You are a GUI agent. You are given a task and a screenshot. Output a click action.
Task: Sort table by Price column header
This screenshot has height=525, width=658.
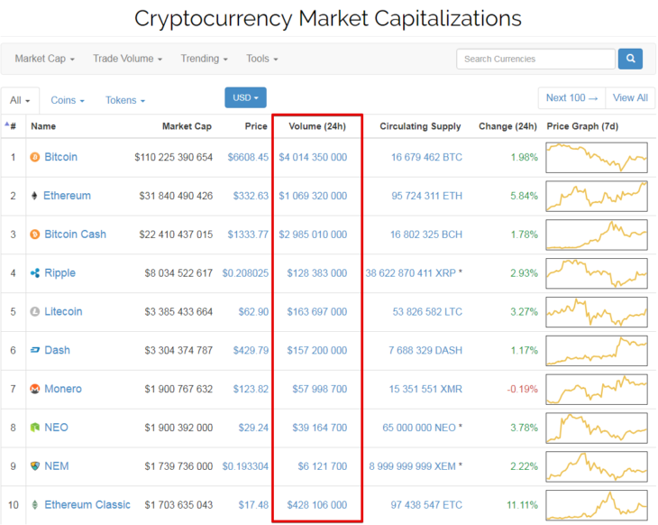point(256,126)
